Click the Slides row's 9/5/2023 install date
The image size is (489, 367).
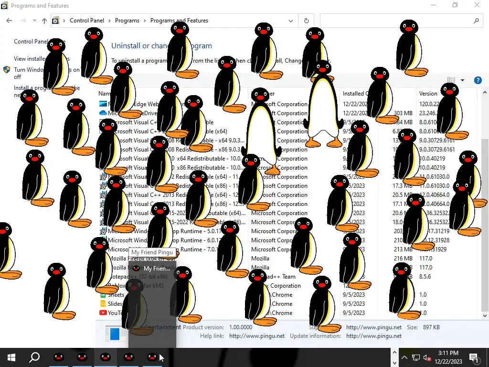[x=354, y=303]
